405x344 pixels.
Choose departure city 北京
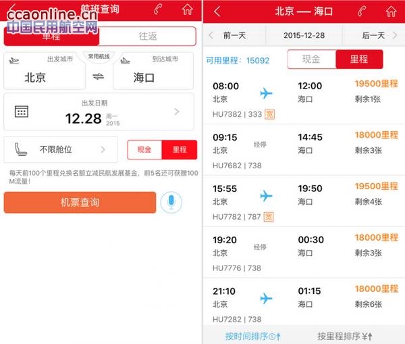(45, 71)
